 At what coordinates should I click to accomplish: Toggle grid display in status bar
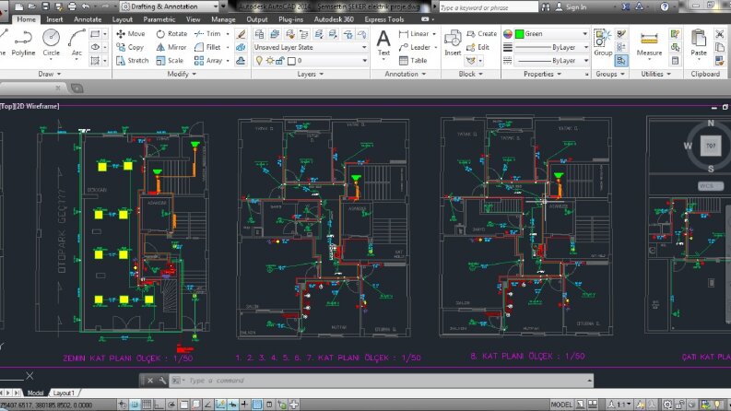click(147, 405)
